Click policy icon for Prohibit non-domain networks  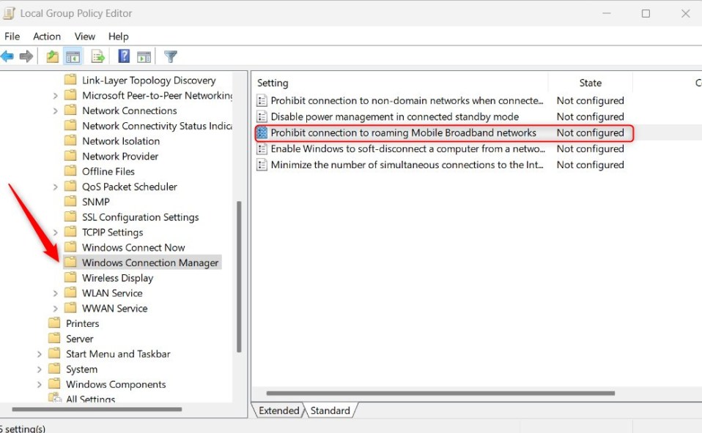(262, 100)
